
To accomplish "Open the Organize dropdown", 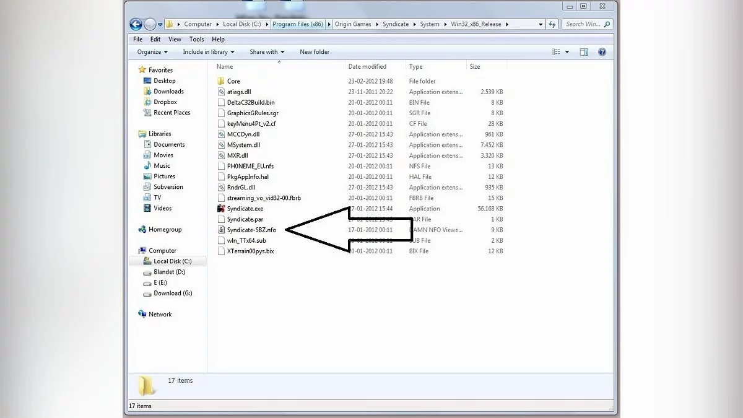I will 152,52.
